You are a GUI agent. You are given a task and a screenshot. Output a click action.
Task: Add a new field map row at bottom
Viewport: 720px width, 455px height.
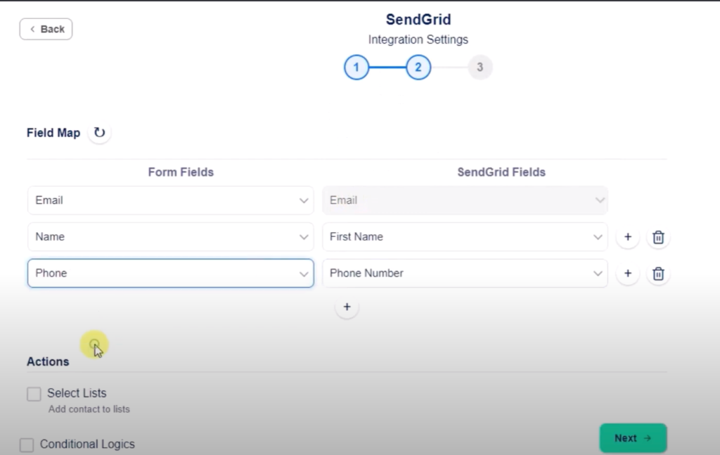tap(347, 307)
